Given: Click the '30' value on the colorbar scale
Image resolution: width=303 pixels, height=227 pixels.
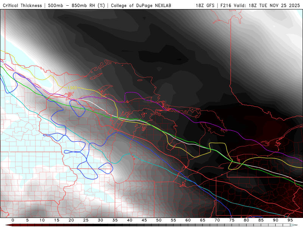Looking at the screenshot, I should pyautogui.click(x=100, y=220).
